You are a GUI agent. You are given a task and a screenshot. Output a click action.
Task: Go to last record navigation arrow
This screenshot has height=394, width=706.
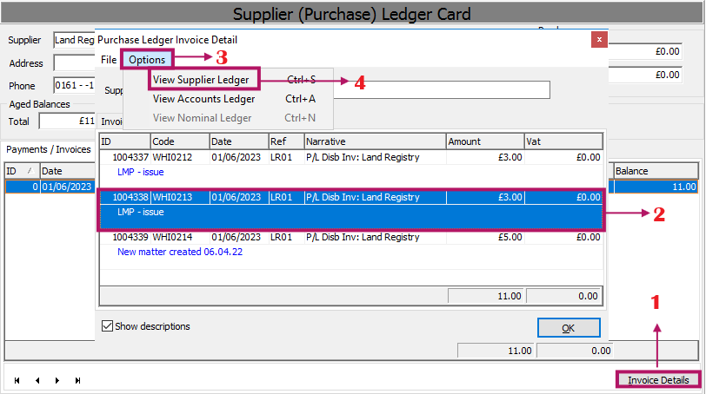click(x=77, y=380)
